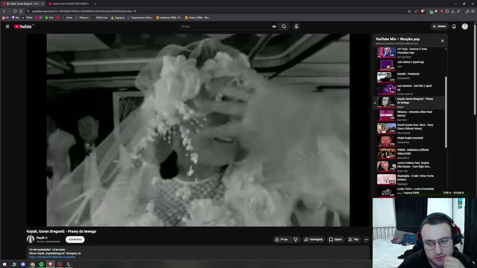The height and width of the screenshot is (268, 477).
Task: Open Brave browser from the taskbar
Action: [50, 264]
